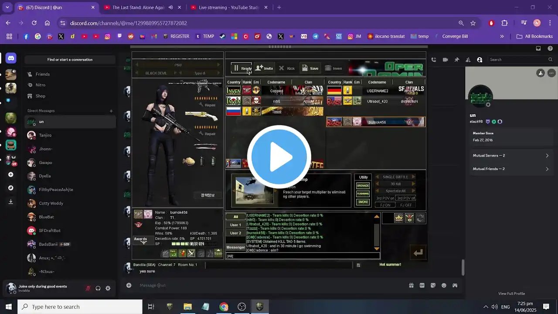
Task: Click the Message @un input box
Action: coord(270,285)
